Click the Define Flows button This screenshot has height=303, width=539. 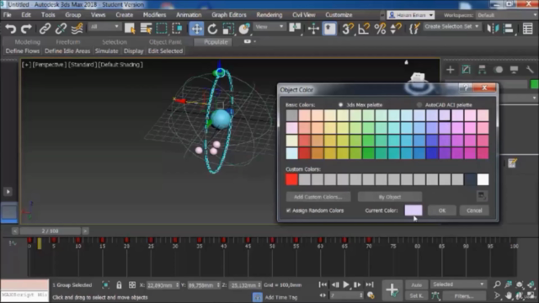coord(23,50)
